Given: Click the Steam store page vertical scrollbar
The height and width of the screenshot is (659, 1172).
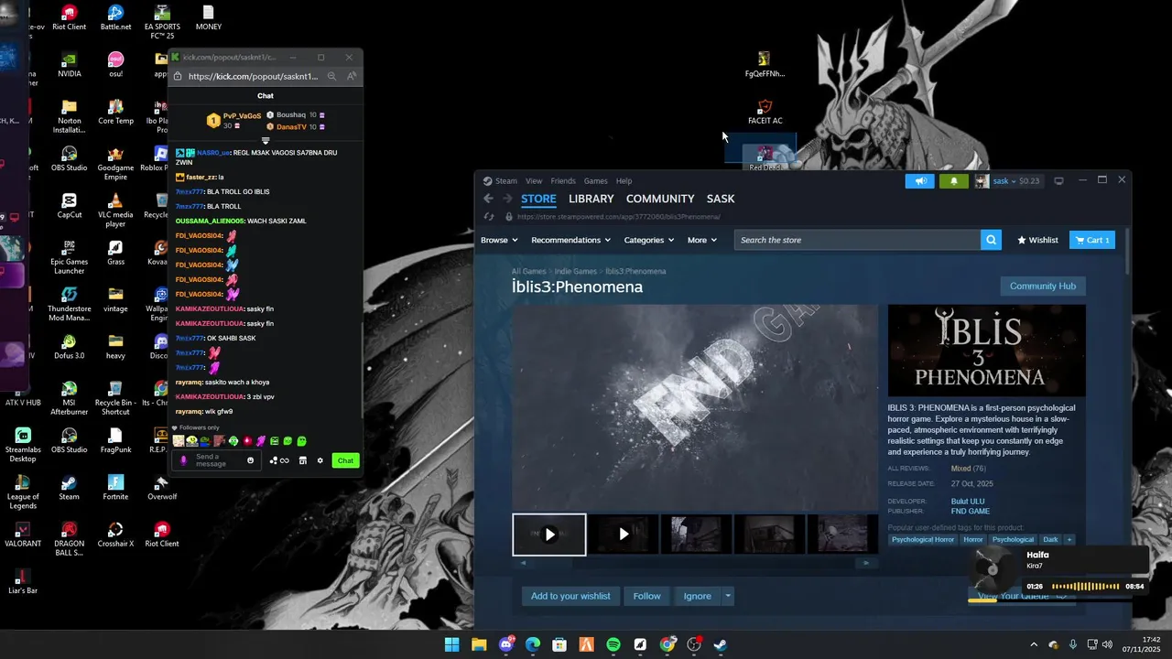Looking at the screenshot, I should coord(1127,249).
